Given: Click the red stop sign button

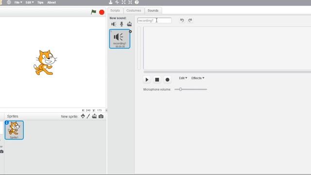Looking at the screenshot, I should click(102, 12).
